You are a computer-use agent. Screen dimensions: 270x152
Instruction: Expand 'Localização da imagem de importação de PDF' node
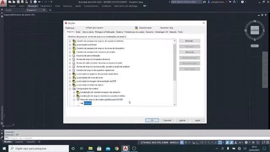[x=70, y=81]
